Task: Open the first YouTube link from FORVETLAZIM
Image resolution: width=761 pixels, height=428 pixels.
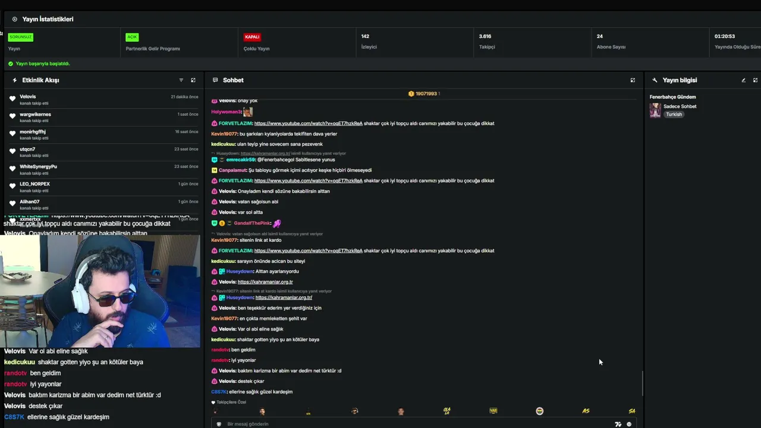Action: (308, 124)
